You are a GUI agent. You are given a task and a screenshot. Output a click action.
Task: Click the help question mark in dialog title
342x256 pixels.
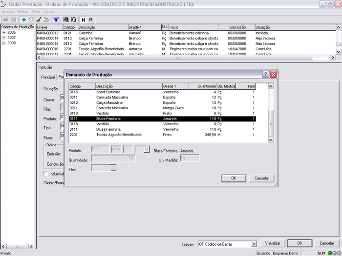coord(265,75)
